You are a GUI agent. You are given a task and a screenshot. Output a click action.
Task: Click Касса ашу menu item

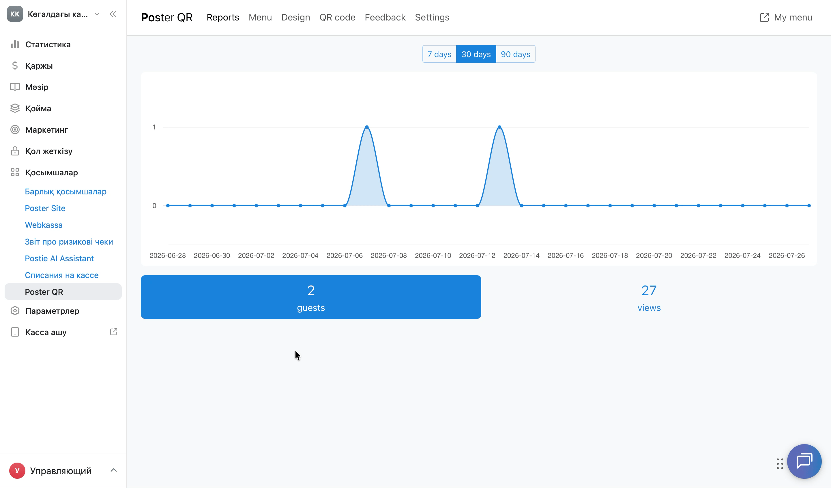[x=63, y=332]
